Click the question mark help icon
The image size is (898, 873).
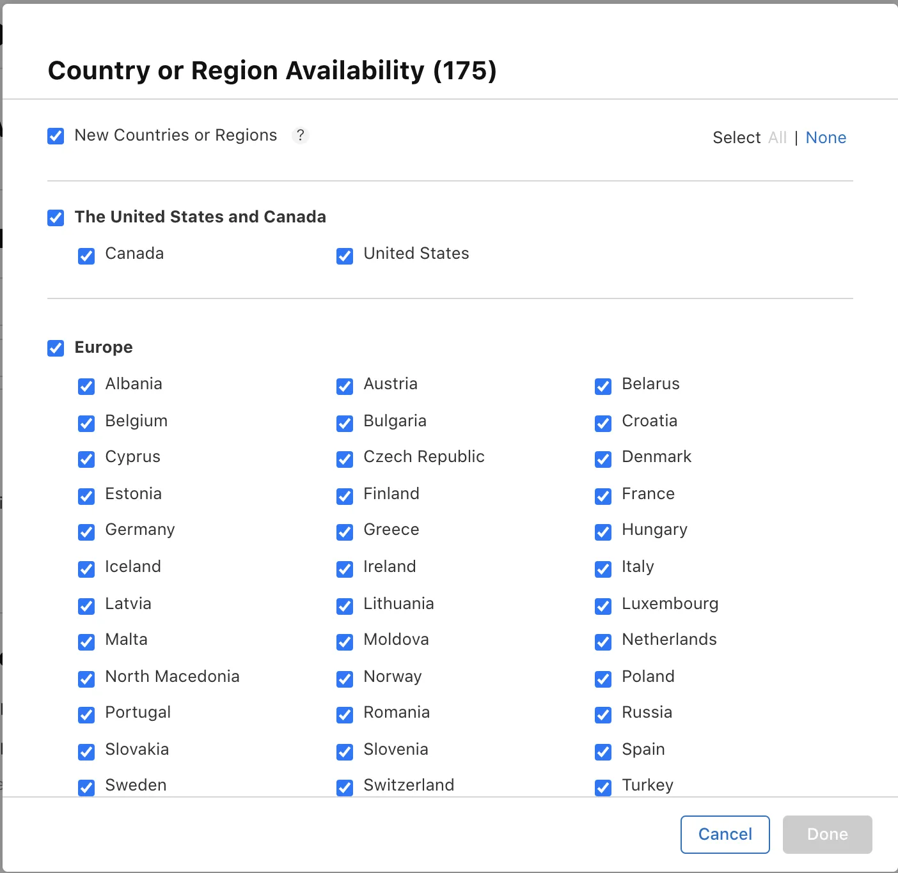coord(300,135)
